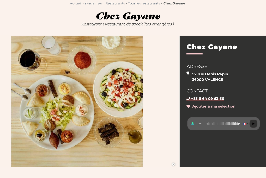Click the photo info icon
This screenshot has width=266, height=178.
(x=173, y=164)
